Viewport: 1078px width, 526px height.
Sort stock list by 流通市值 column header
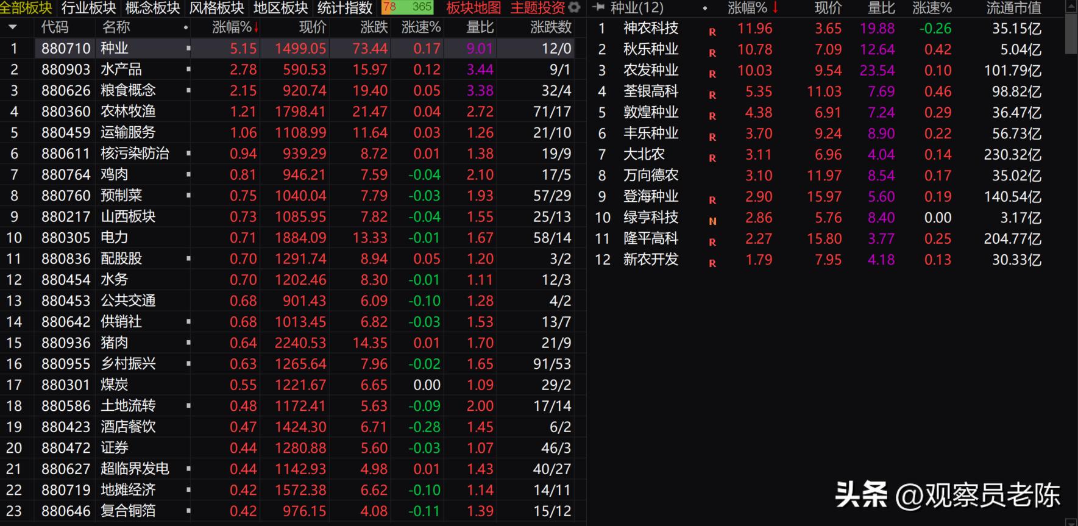1014,8
